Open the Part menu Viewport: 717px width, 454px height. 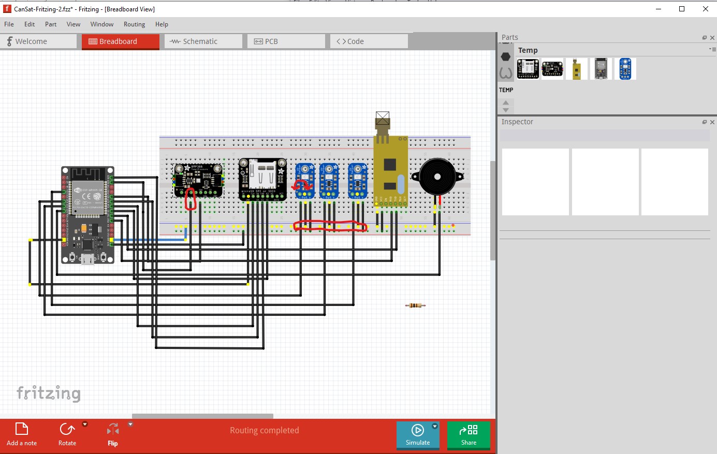click(51, 24)
